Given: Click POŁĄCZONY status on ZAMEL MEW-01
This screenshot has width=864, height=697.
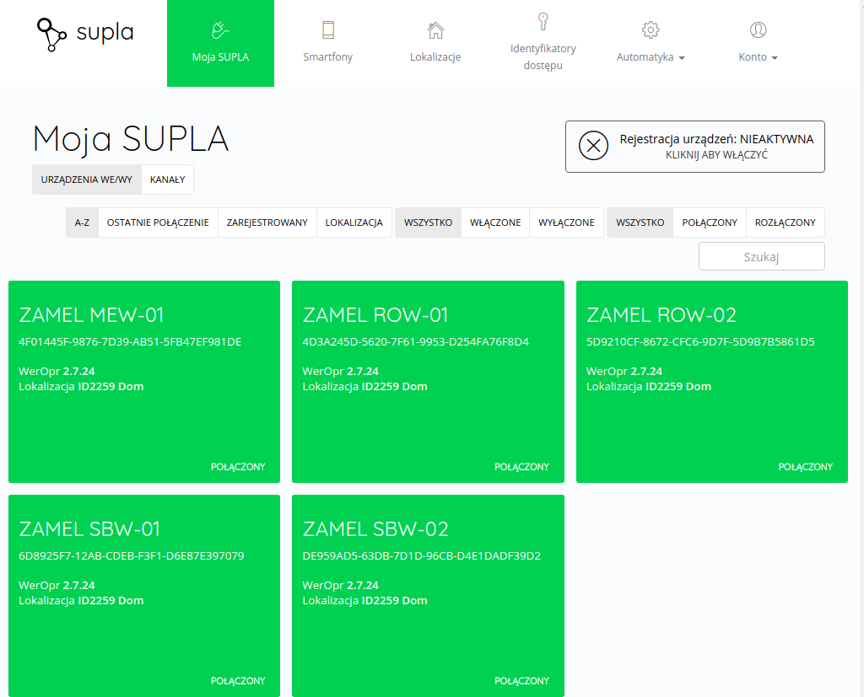Looking at the screenshot, I should pyautogui.click(x=238, y=467).
